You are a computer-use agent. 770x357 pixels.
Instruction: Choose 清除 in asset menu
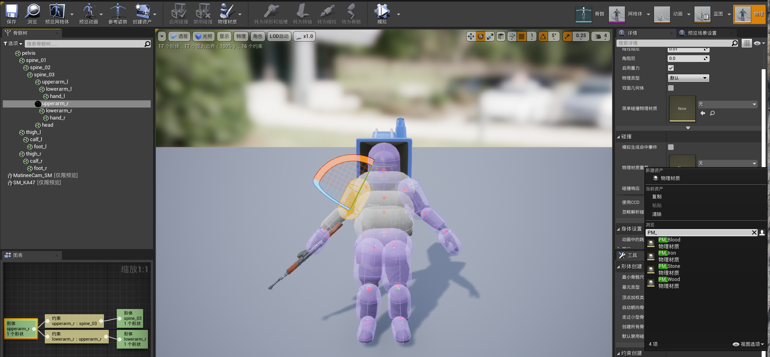[657, 214]
